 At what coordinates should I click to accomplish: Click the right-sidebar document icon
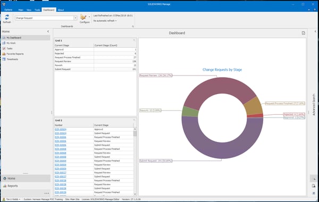click(314, 186)
